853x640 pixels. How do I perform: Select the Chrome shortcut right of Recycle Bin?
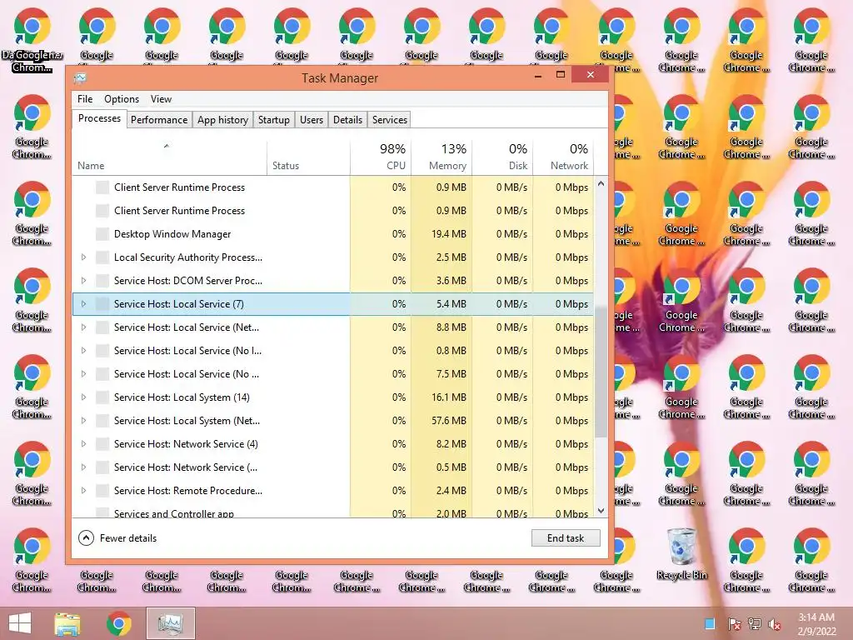(x=746, y=560)
